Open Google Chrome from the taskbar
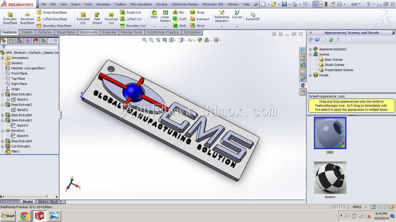Viewport: 396px width, 222px height. click(x=25, y=216)
